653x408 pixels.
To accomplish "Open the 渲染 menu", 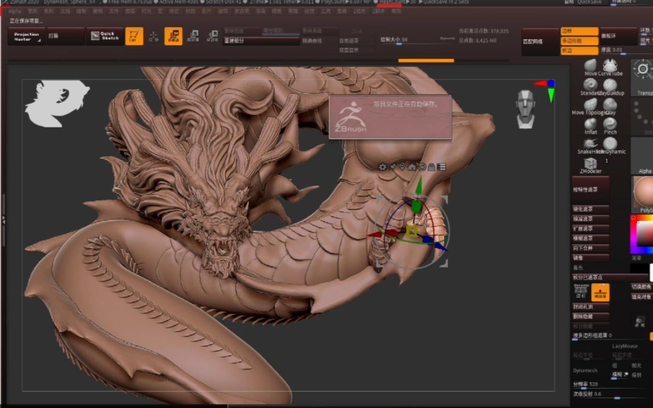I will coord(260,11).
